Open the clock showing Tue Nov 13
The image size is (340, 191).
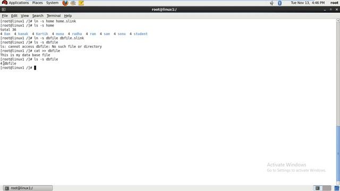pyautogui.click(x=308, y=3)
